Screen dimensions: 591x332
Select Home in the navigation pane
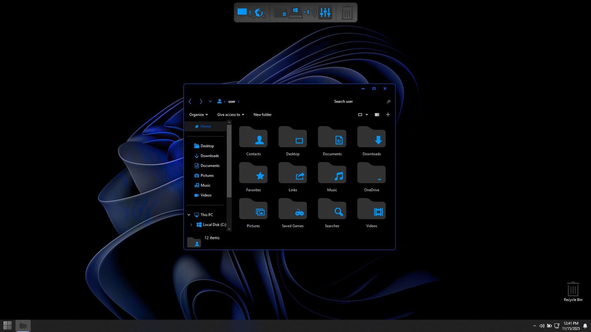coord(205,126)
